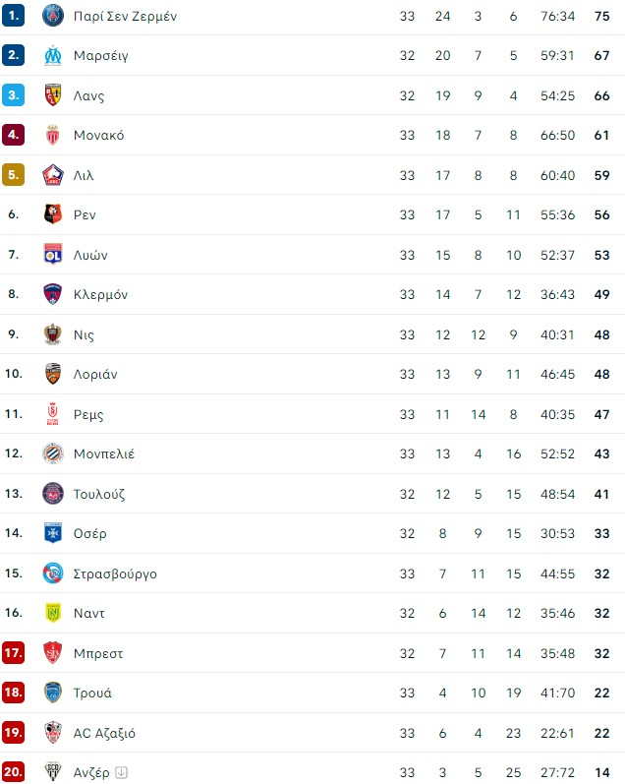Viewport: 625px width, 784px height.
Task: Click the Rennes club badge
Action: (x=53, y=214)
